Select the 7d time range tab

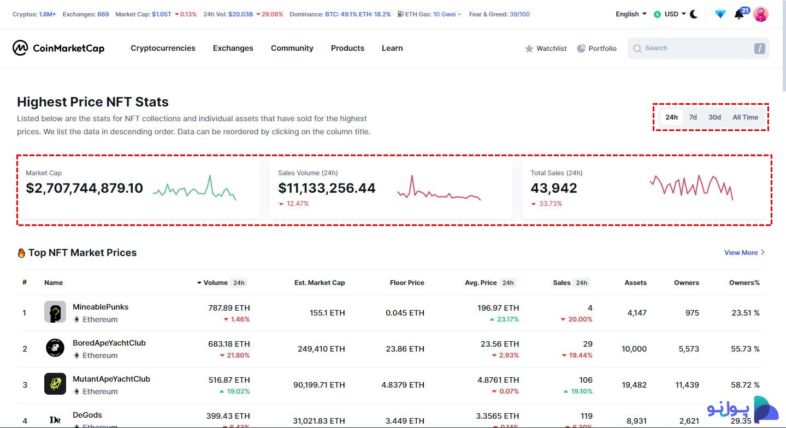click(693, 117)
